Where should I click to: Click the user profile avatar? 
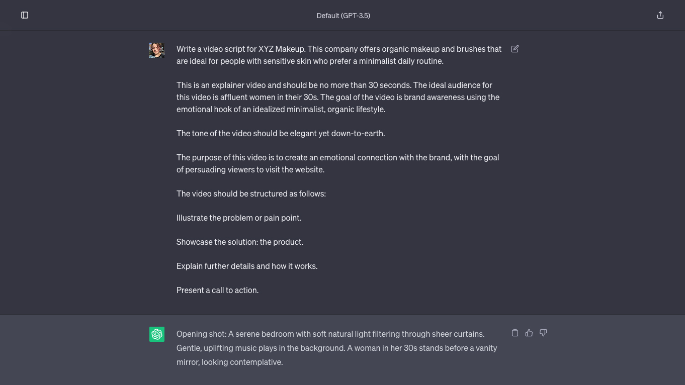pyautogui.click(x=157, y=50)
